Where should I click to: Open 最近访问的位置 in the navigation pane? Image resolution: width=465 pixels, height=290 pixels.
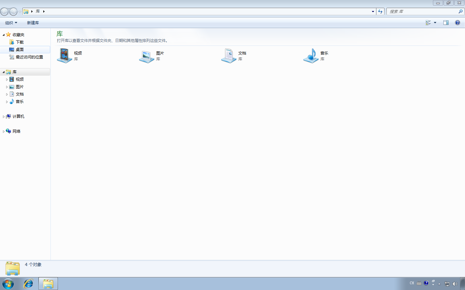tap(29, 57)
